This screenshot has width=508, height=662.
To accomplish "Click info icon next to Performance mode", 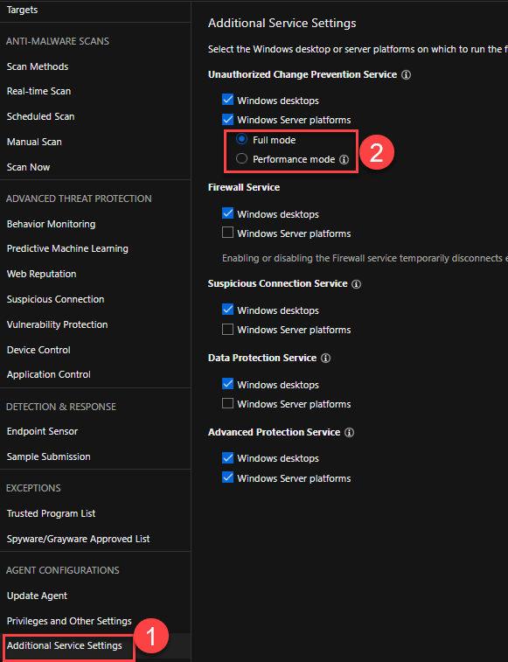I will click(344, 159).
